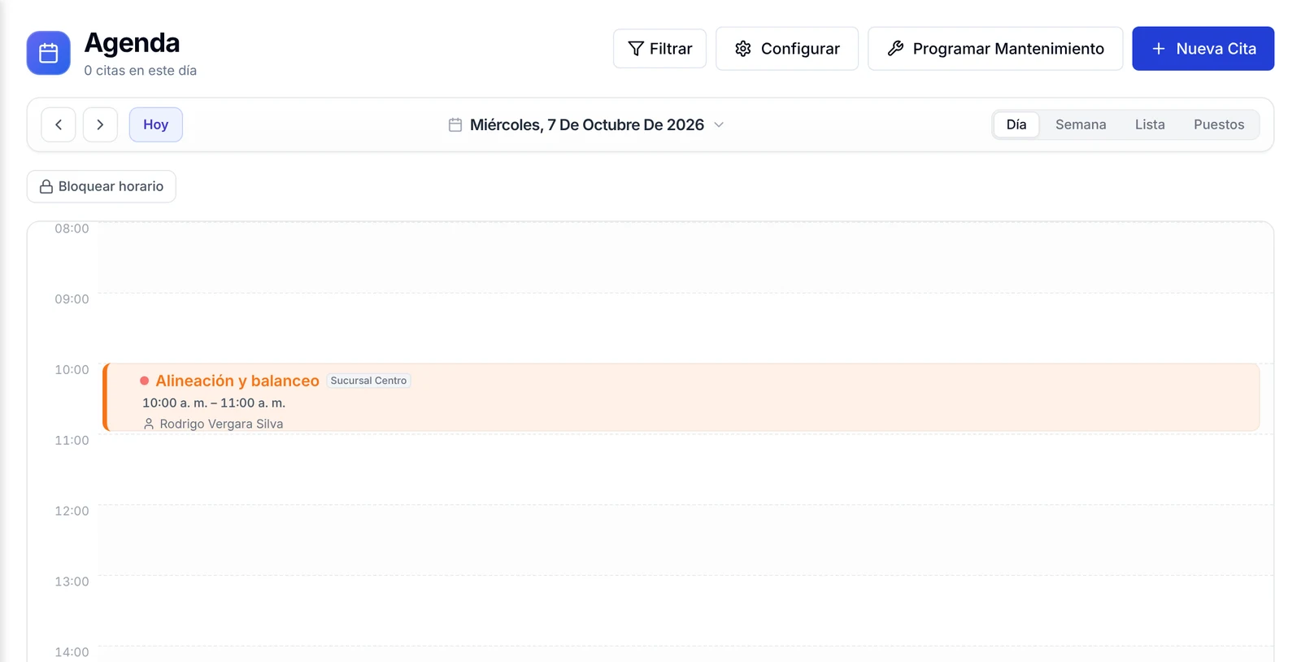Jump to today with Hoy button
1301x662 pixels.
[x=155, y=124]
